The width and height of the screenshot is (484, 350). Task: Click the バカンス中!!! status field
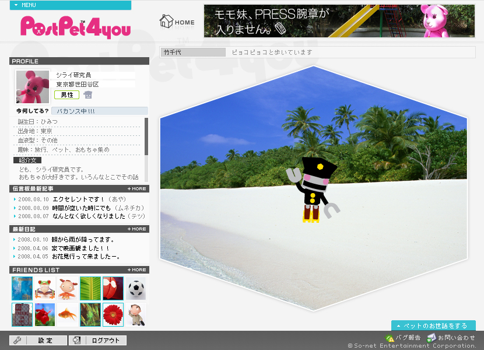click(100, 111)
